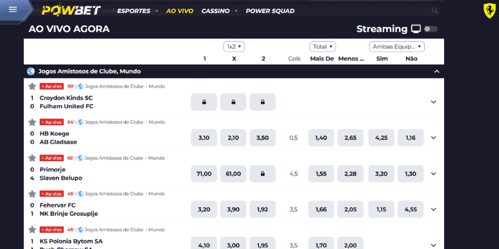Viewport: 499px width, 249px height.
Task: Star the Fehervar FC match
Action: [32, 194]
